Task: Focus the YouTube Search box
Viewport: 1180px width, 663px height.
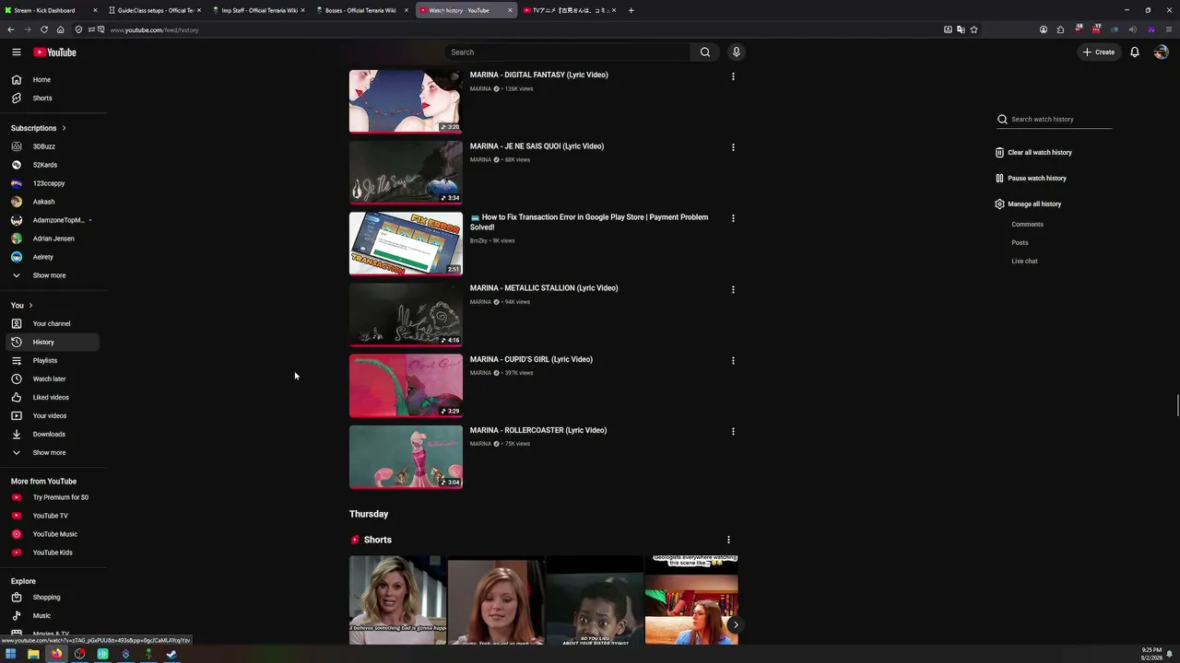Action: pos(567,52)
